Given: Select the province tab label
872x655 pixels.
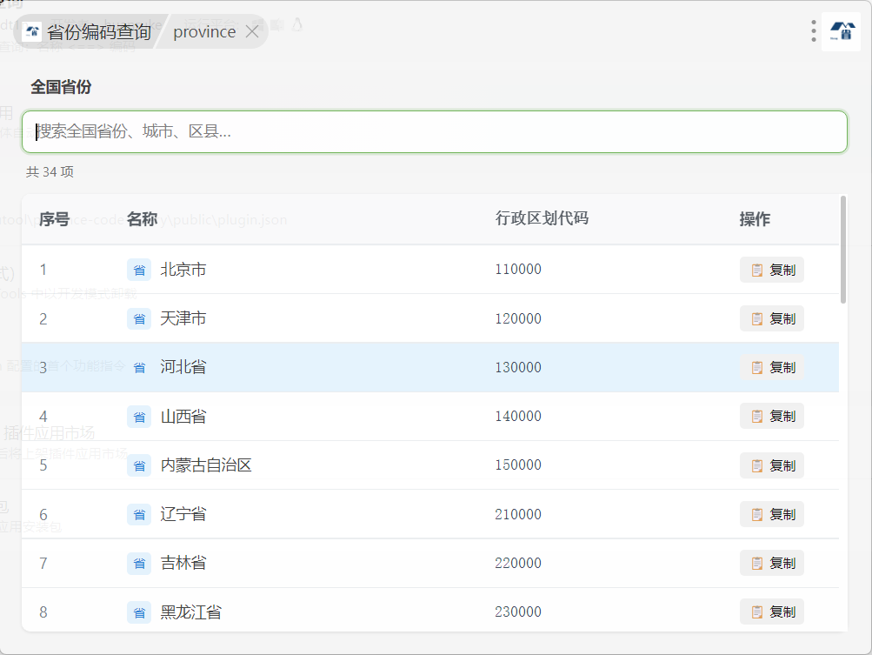Looking at the screenshot, I should tap(204, 32).
